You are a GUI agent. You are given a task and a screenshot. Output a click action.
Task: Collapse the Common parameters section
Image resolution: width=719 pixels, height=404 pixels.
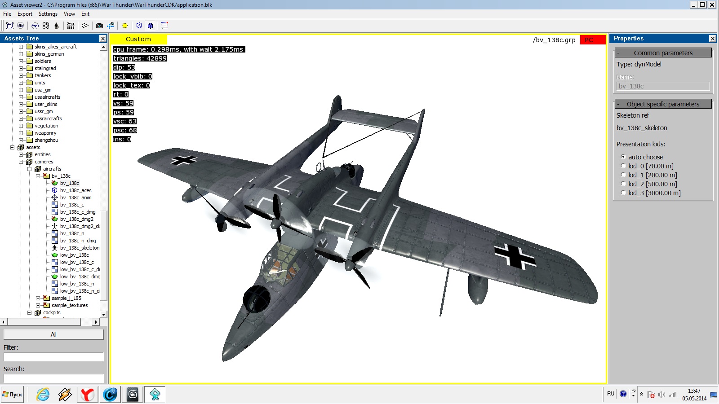pos(663,53)
